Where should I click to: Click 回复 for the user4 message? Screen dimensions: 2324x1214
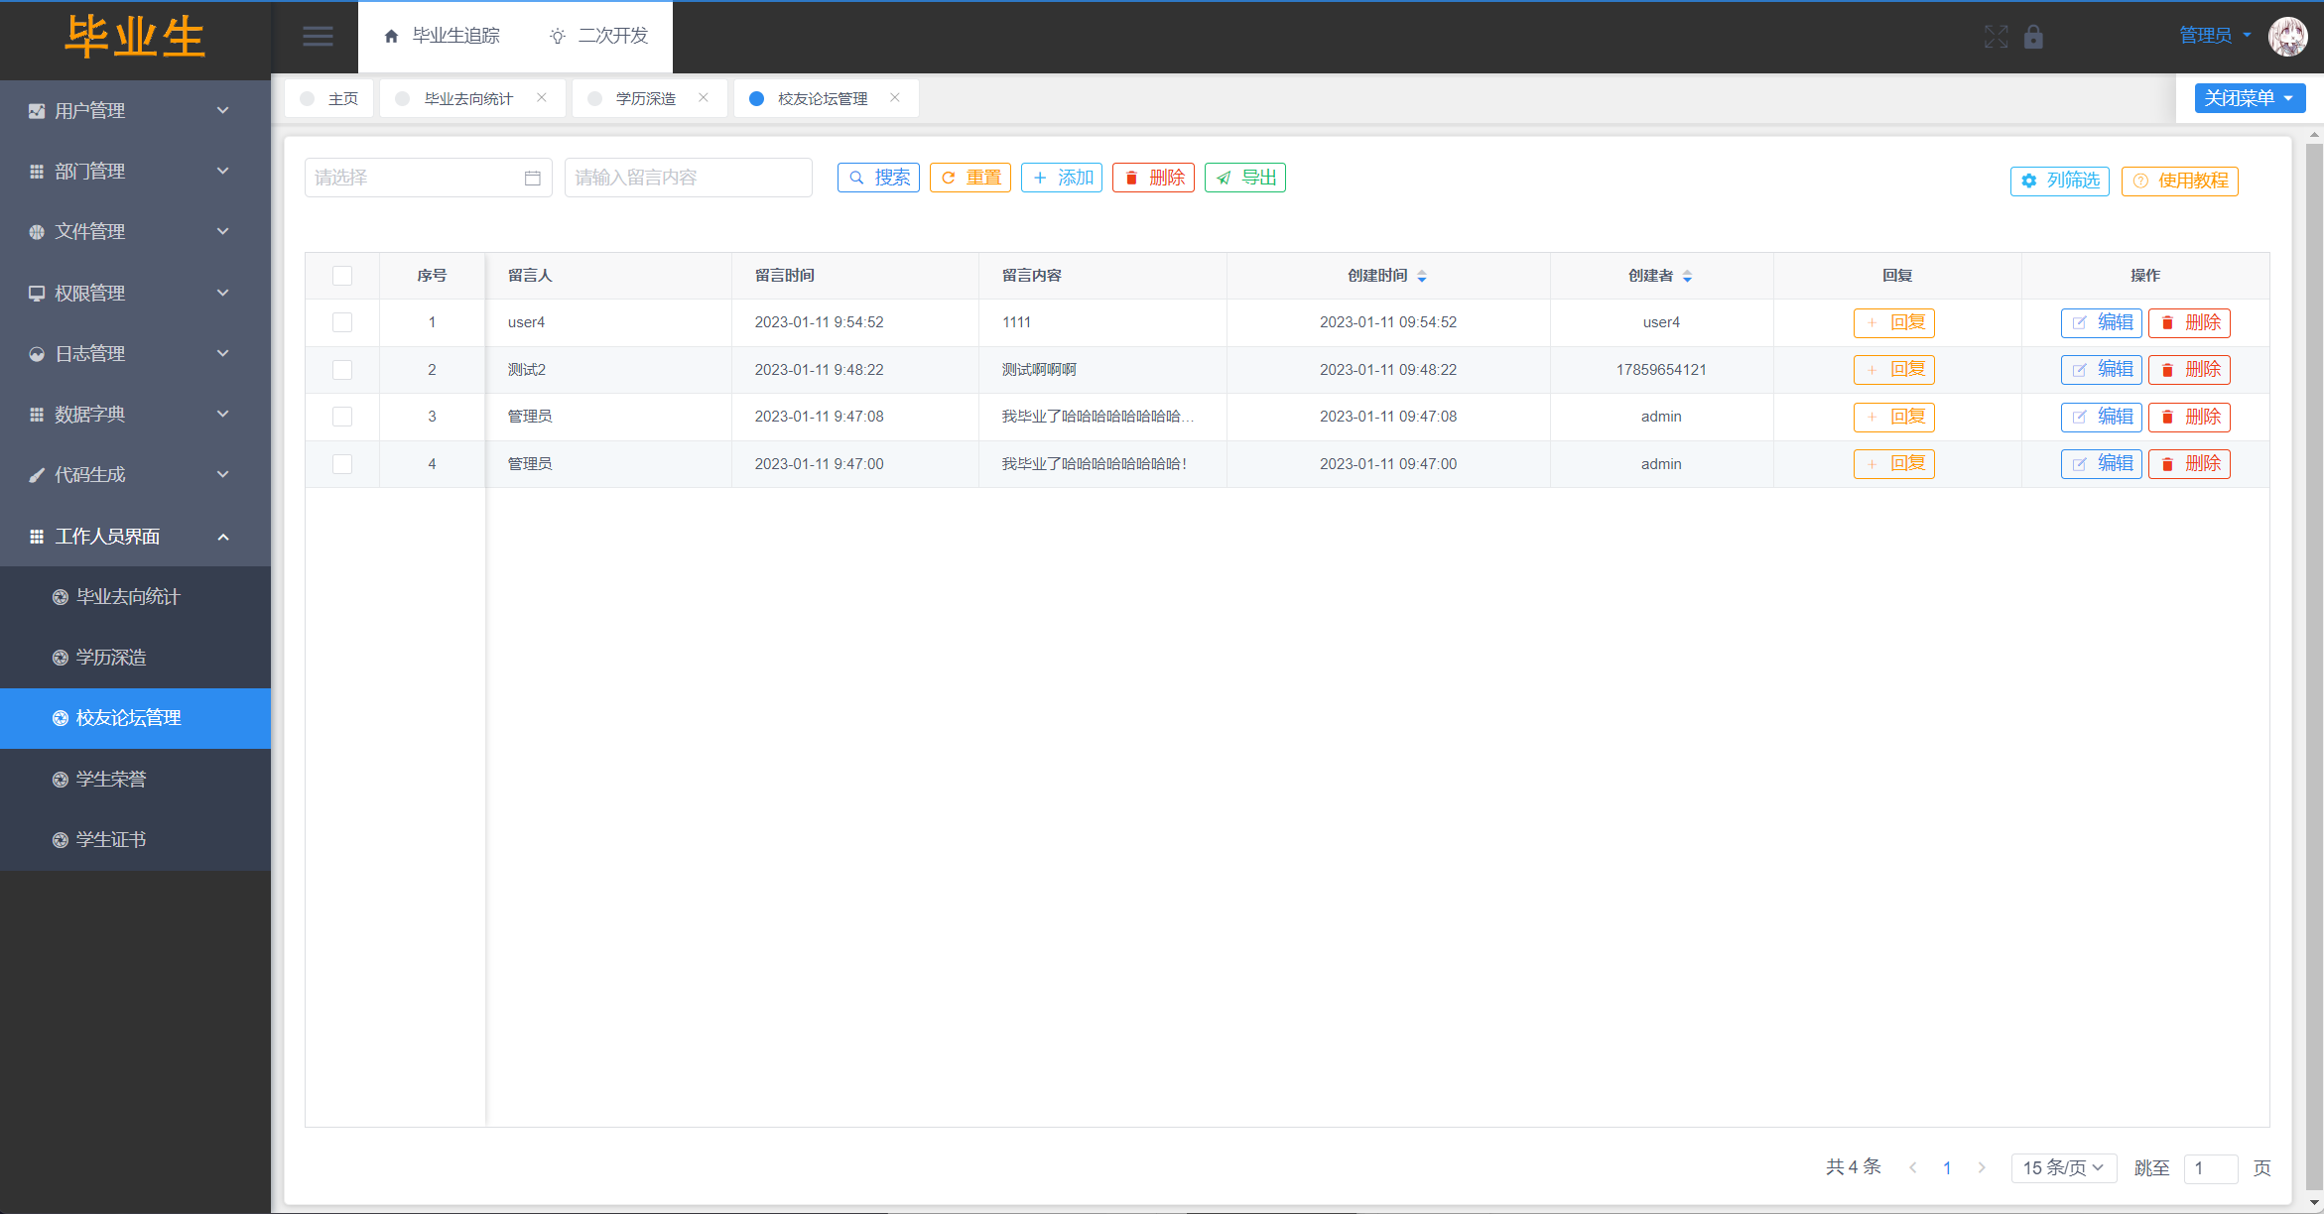[1893, 322]
